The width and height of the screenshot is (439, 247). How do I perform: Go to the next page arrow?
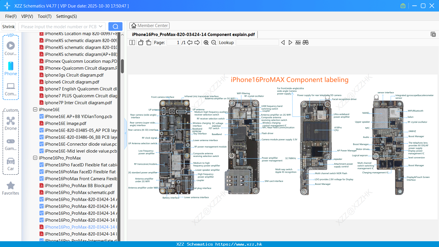(x=197, y=43)
